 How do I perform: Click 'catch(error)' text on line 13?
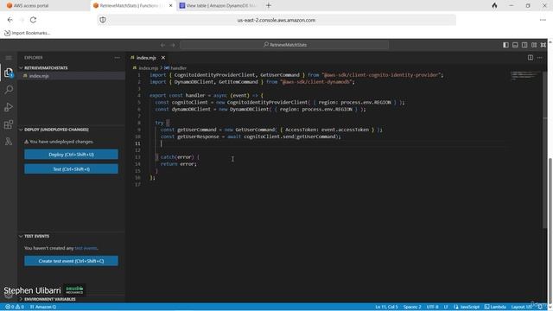coord(177,157)
